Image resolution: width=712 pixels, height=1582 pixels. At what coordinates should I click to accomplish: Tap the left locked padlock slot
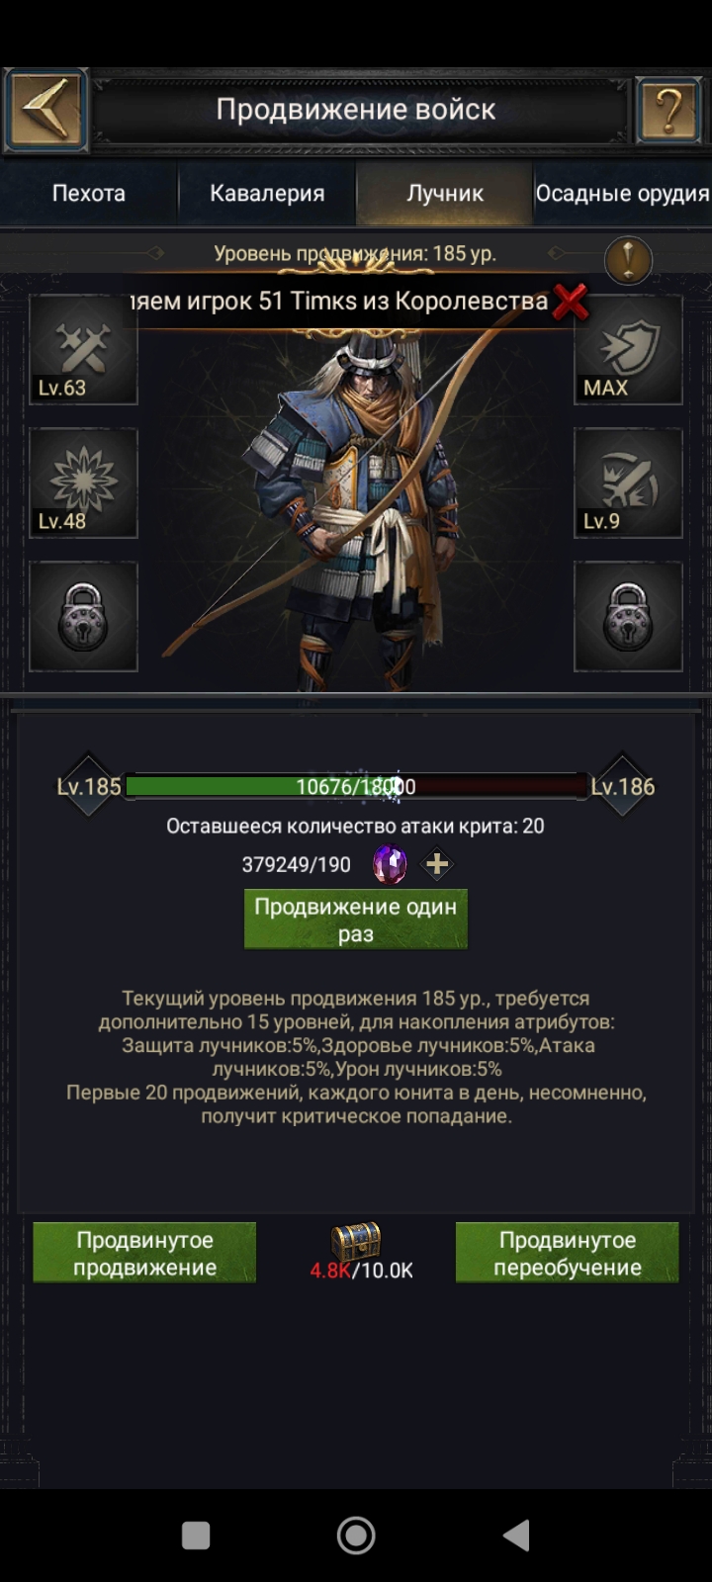[x=83, y=617]
